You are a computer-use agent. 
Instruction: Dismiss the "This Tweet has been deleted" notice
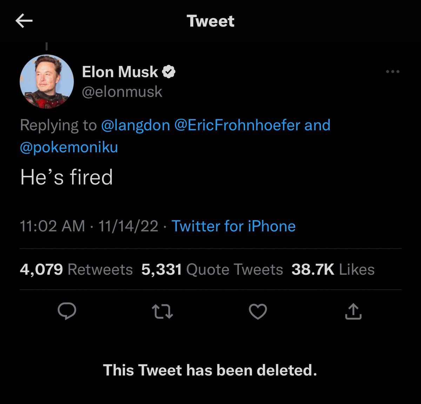[x=210, y=370]
